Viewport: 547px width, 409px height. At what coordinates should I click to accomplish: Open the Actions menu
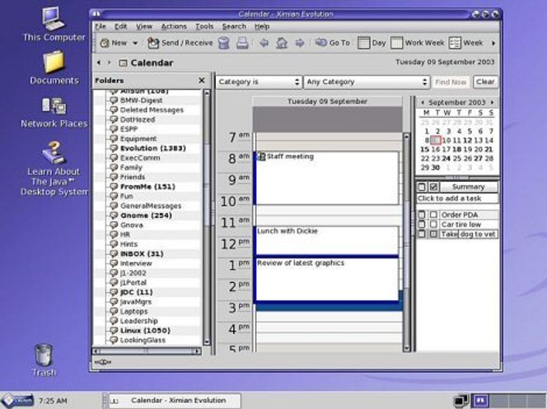pyautogui.click(x=174, y=26)
